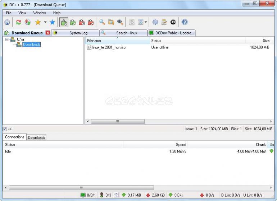Select the Download Queue tab

[27, 33]
